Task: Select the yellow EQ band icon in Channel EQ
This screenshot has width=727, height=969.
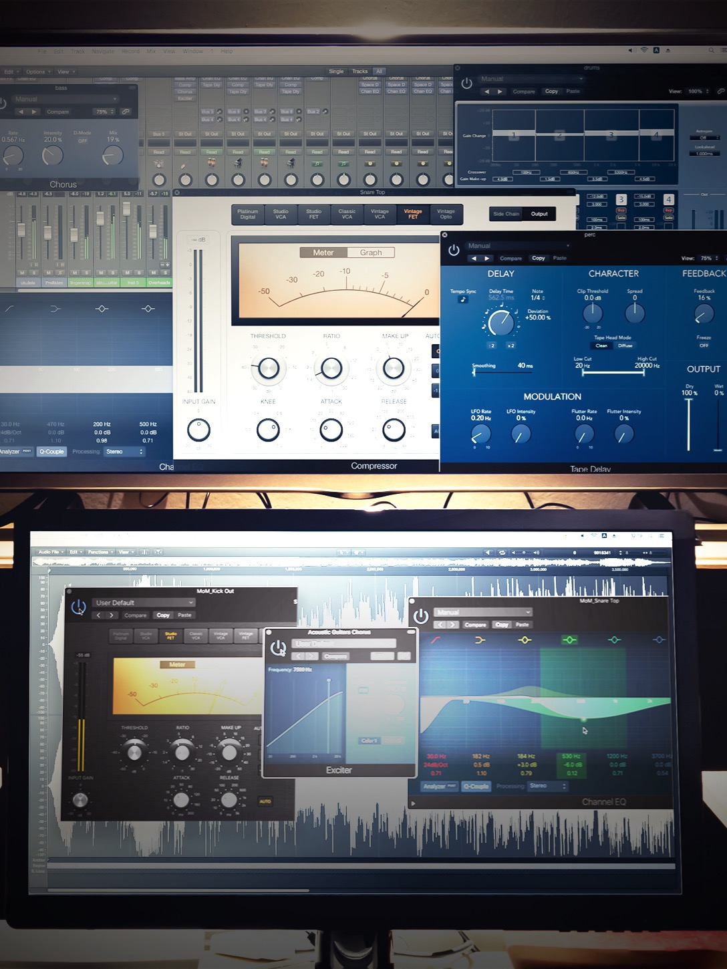Action: (x=525, y=640)
